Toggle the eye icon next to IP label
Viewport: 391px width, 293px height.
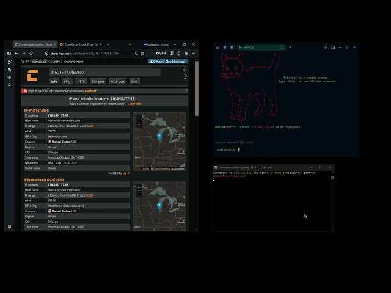pos(23,62)
